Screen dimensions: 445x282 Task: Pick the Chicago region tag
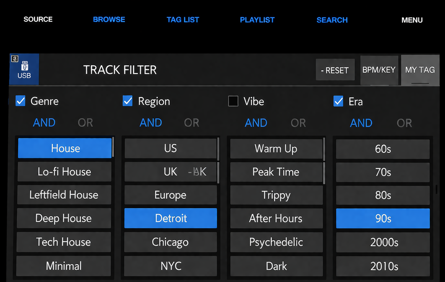point(170,242)
